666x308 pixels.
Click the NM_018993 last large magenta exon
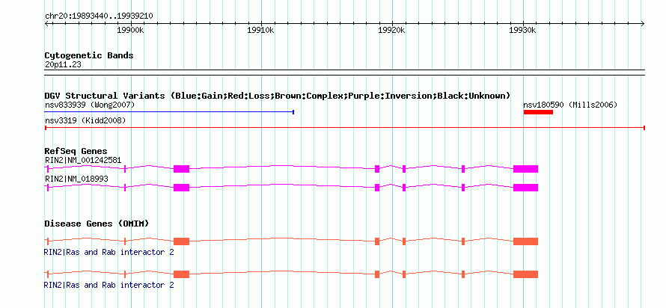525,188
